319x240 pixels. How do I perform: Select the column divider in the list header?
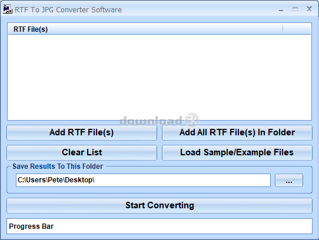tap(283, 29)
